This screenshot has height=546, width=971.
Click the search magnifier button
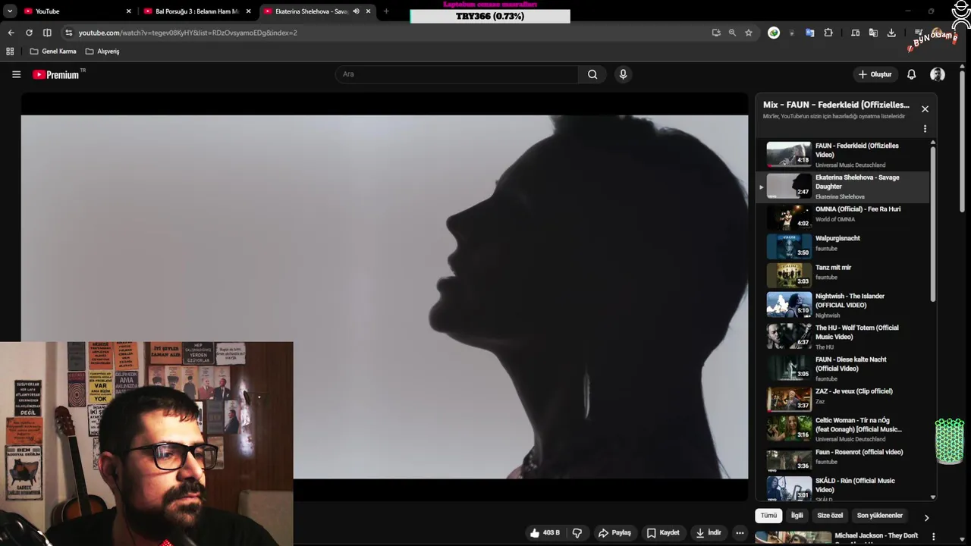pyautogui.click(x=592, y=74)
